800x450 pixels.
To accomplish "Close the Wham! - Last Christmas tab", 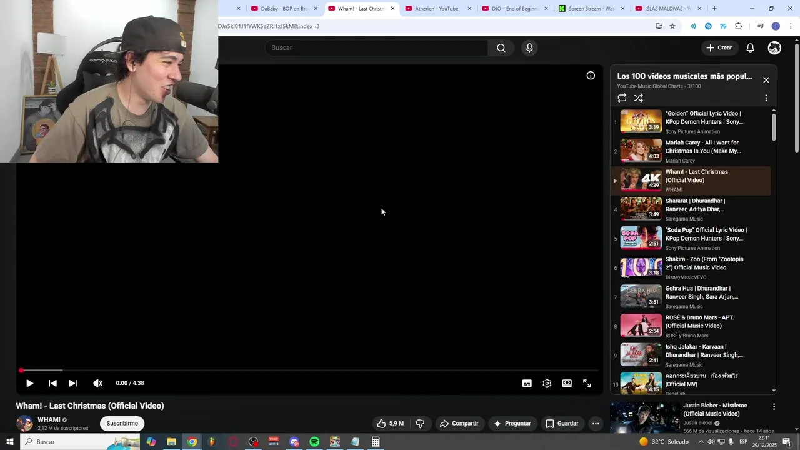I will 392,9.
